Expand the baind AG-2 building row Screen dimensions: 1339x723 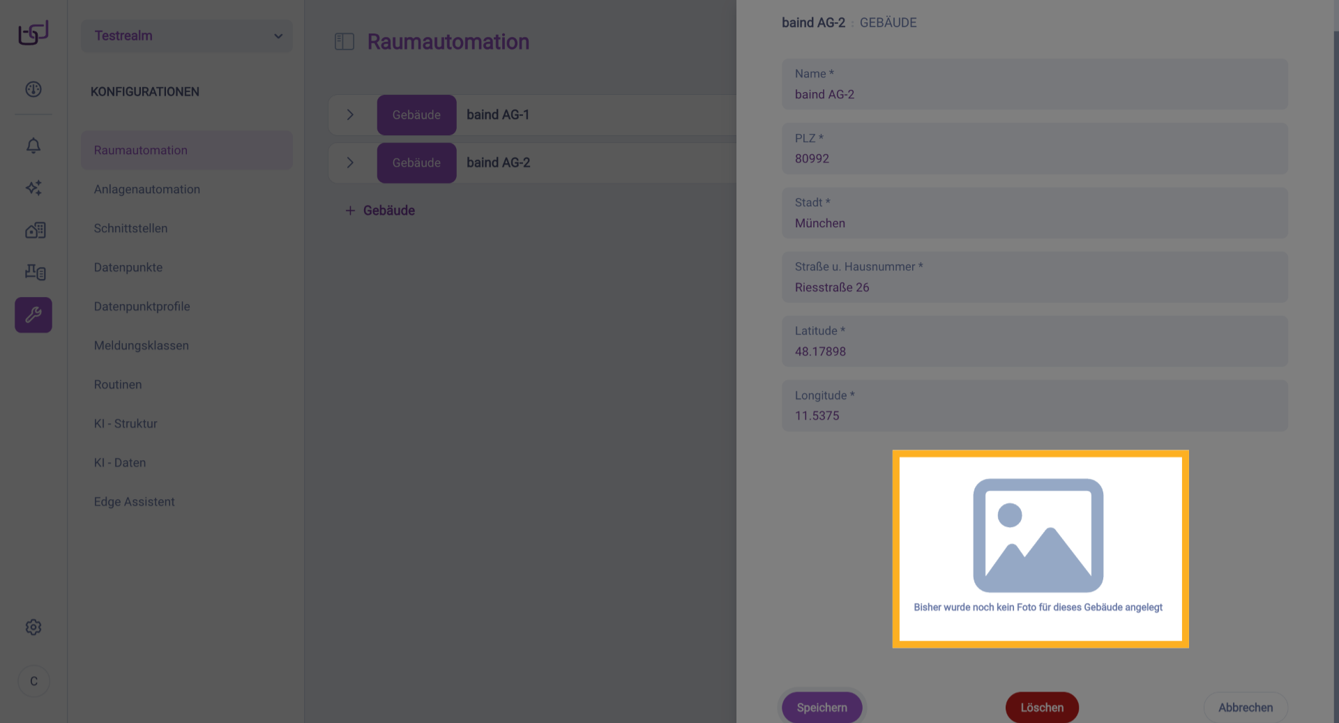[350, 162]
